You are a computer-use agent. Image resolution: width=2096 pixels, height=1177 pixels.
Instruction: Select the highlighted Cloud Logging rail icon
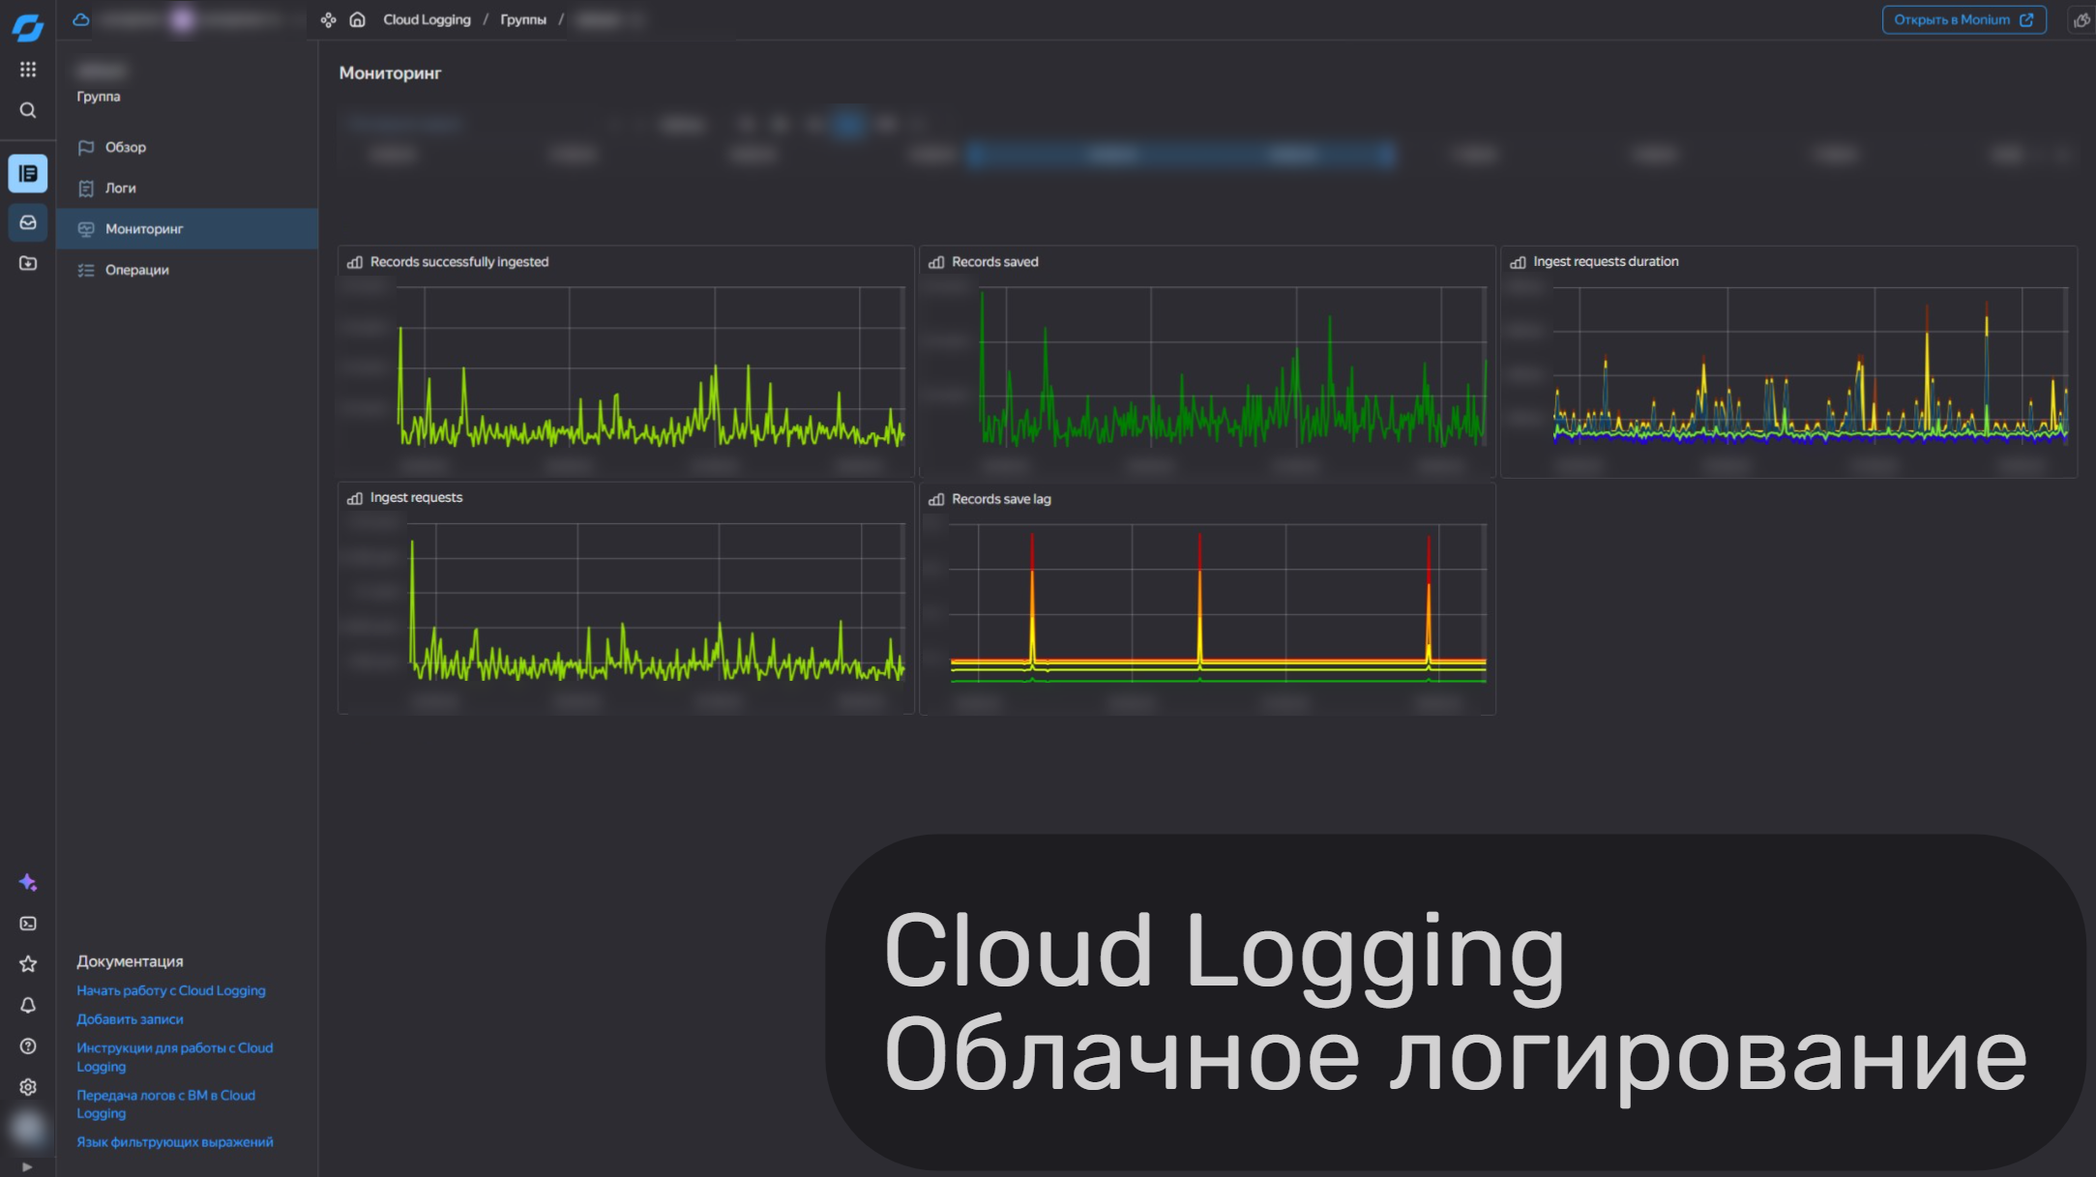(x=28, y=173)
